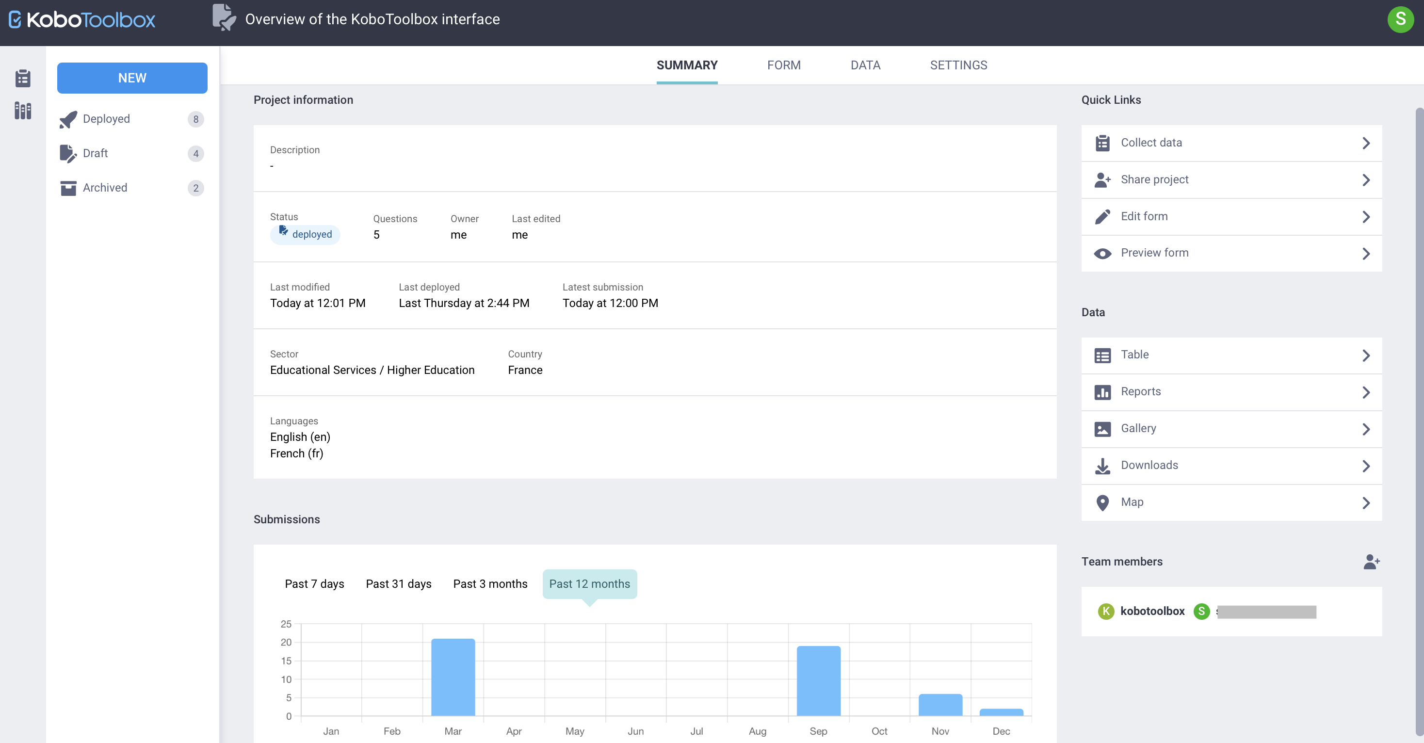This screenshot has height=743, width=1424.
Task: Click the projects list icon in left rail
Action: [x=23, y=78]
